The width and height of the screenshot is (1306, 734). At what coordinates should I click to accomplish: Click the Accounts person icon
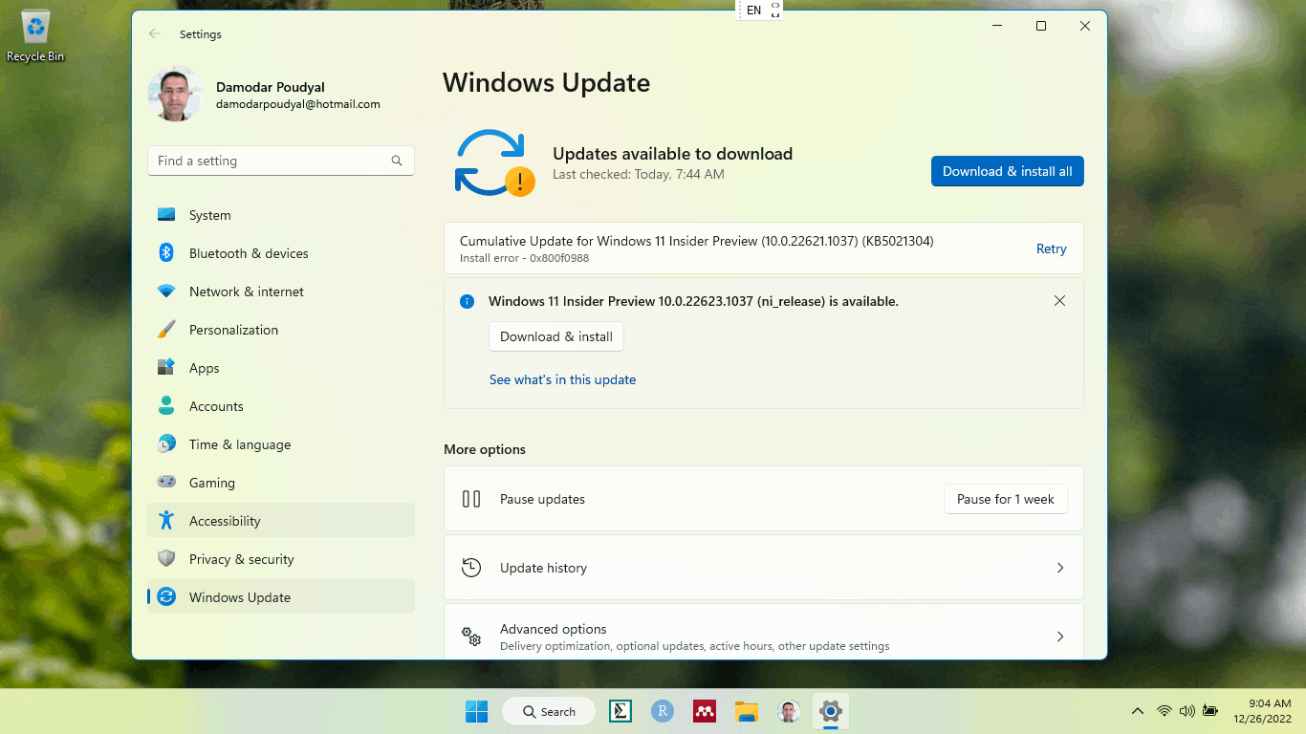tap(166, 406)
